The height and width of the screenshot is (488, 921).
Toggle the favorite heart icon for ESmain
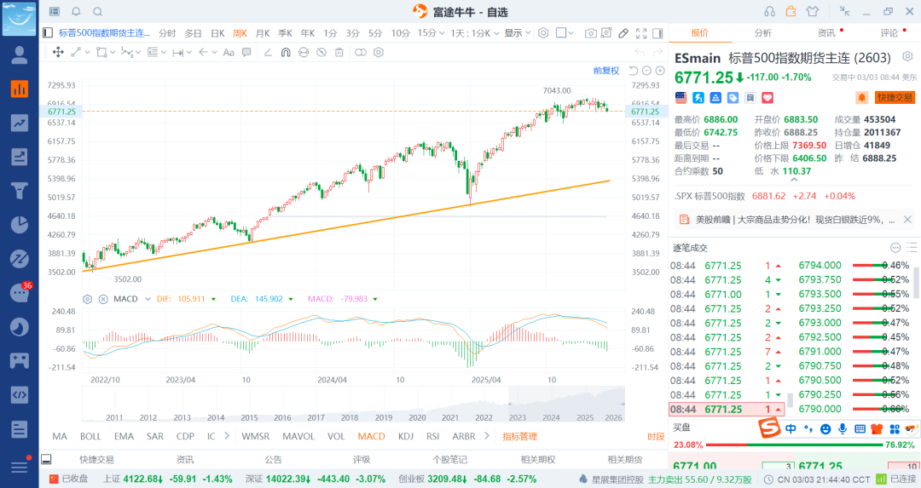[x=767, y=97]
